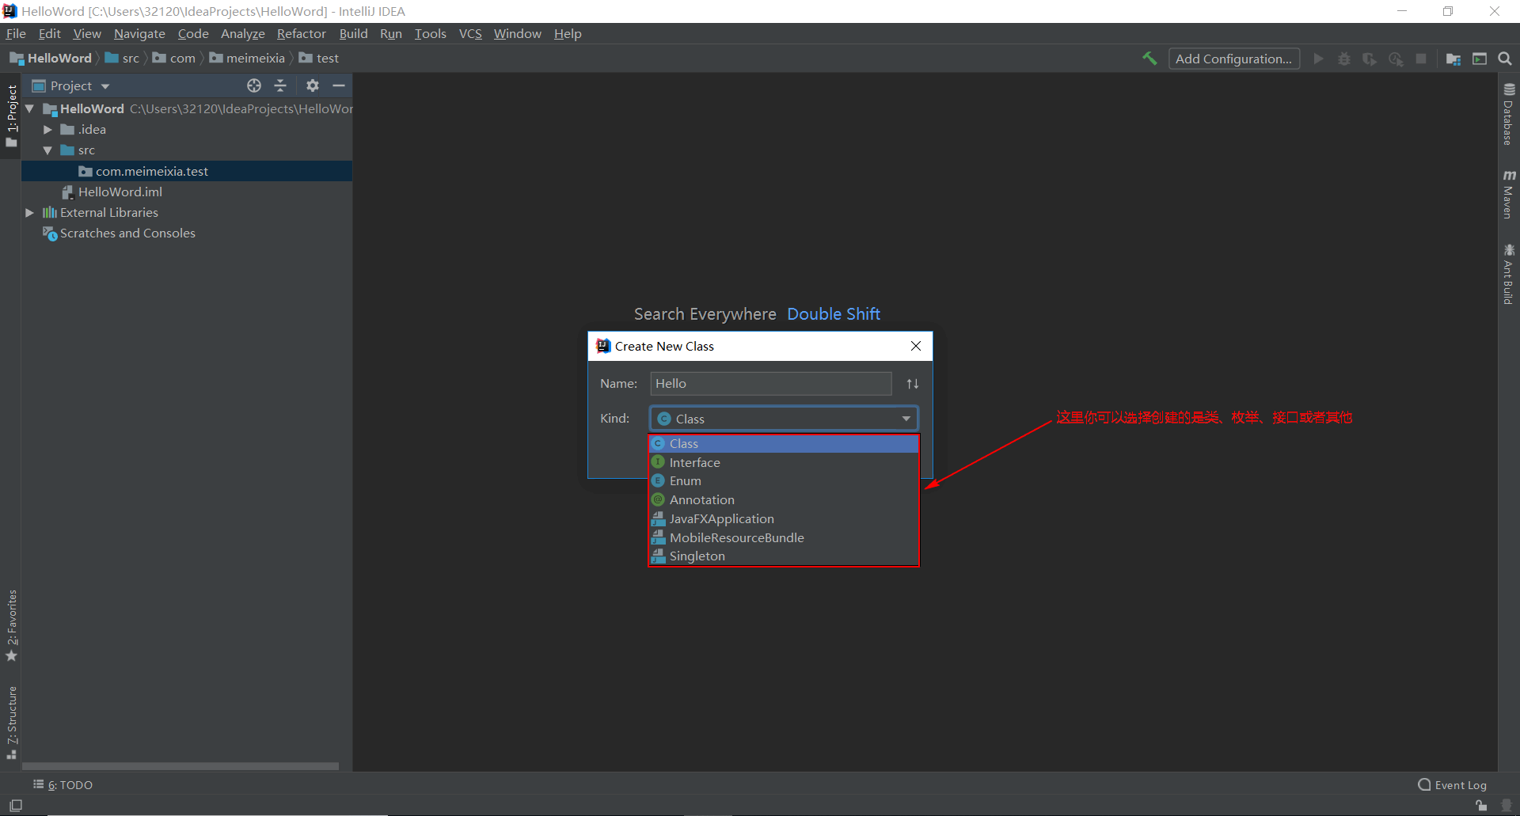The image size is (1520, 816).
Task: Select Annotation in the Kind list
Action: pyautogui.click(x=784, y=500)
